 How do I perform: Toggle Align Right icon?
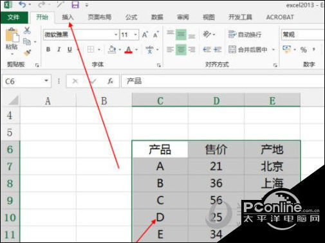click(192, 50)
